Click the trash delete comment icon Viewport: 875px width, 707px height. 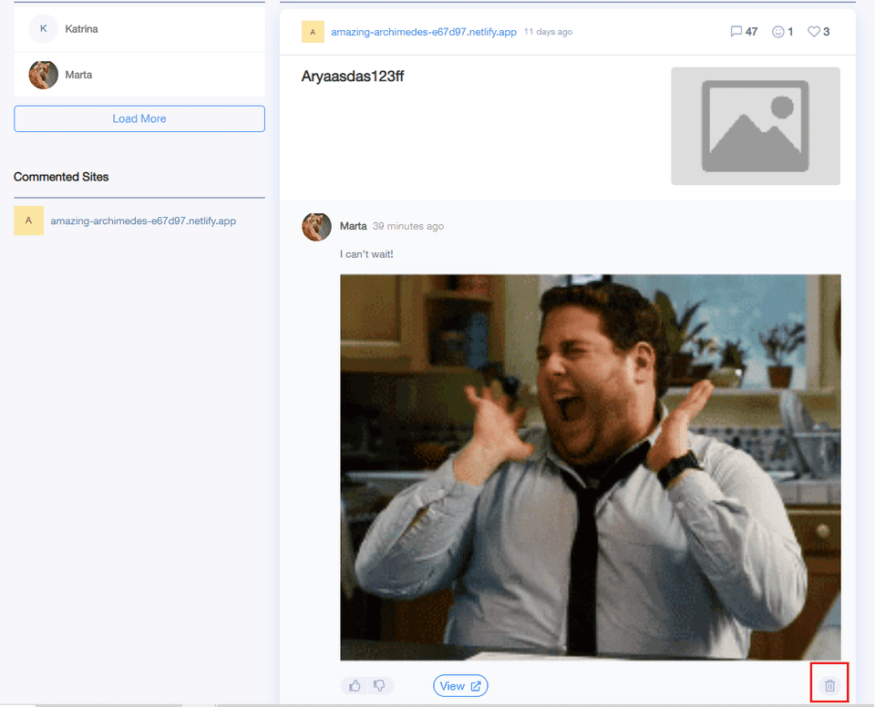pyautogui.click(x=829, y=685)
